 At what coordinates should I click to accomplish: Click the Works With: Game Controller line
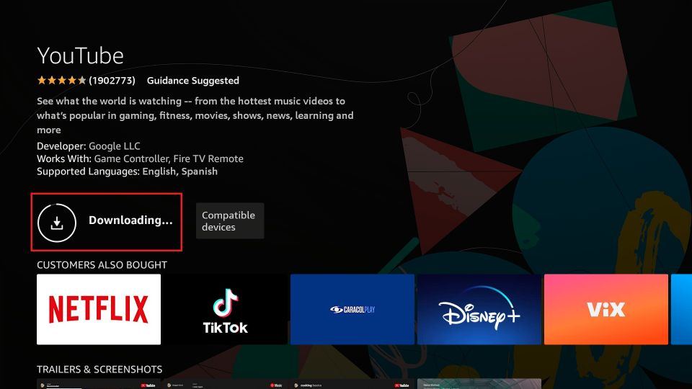(140, 158)
